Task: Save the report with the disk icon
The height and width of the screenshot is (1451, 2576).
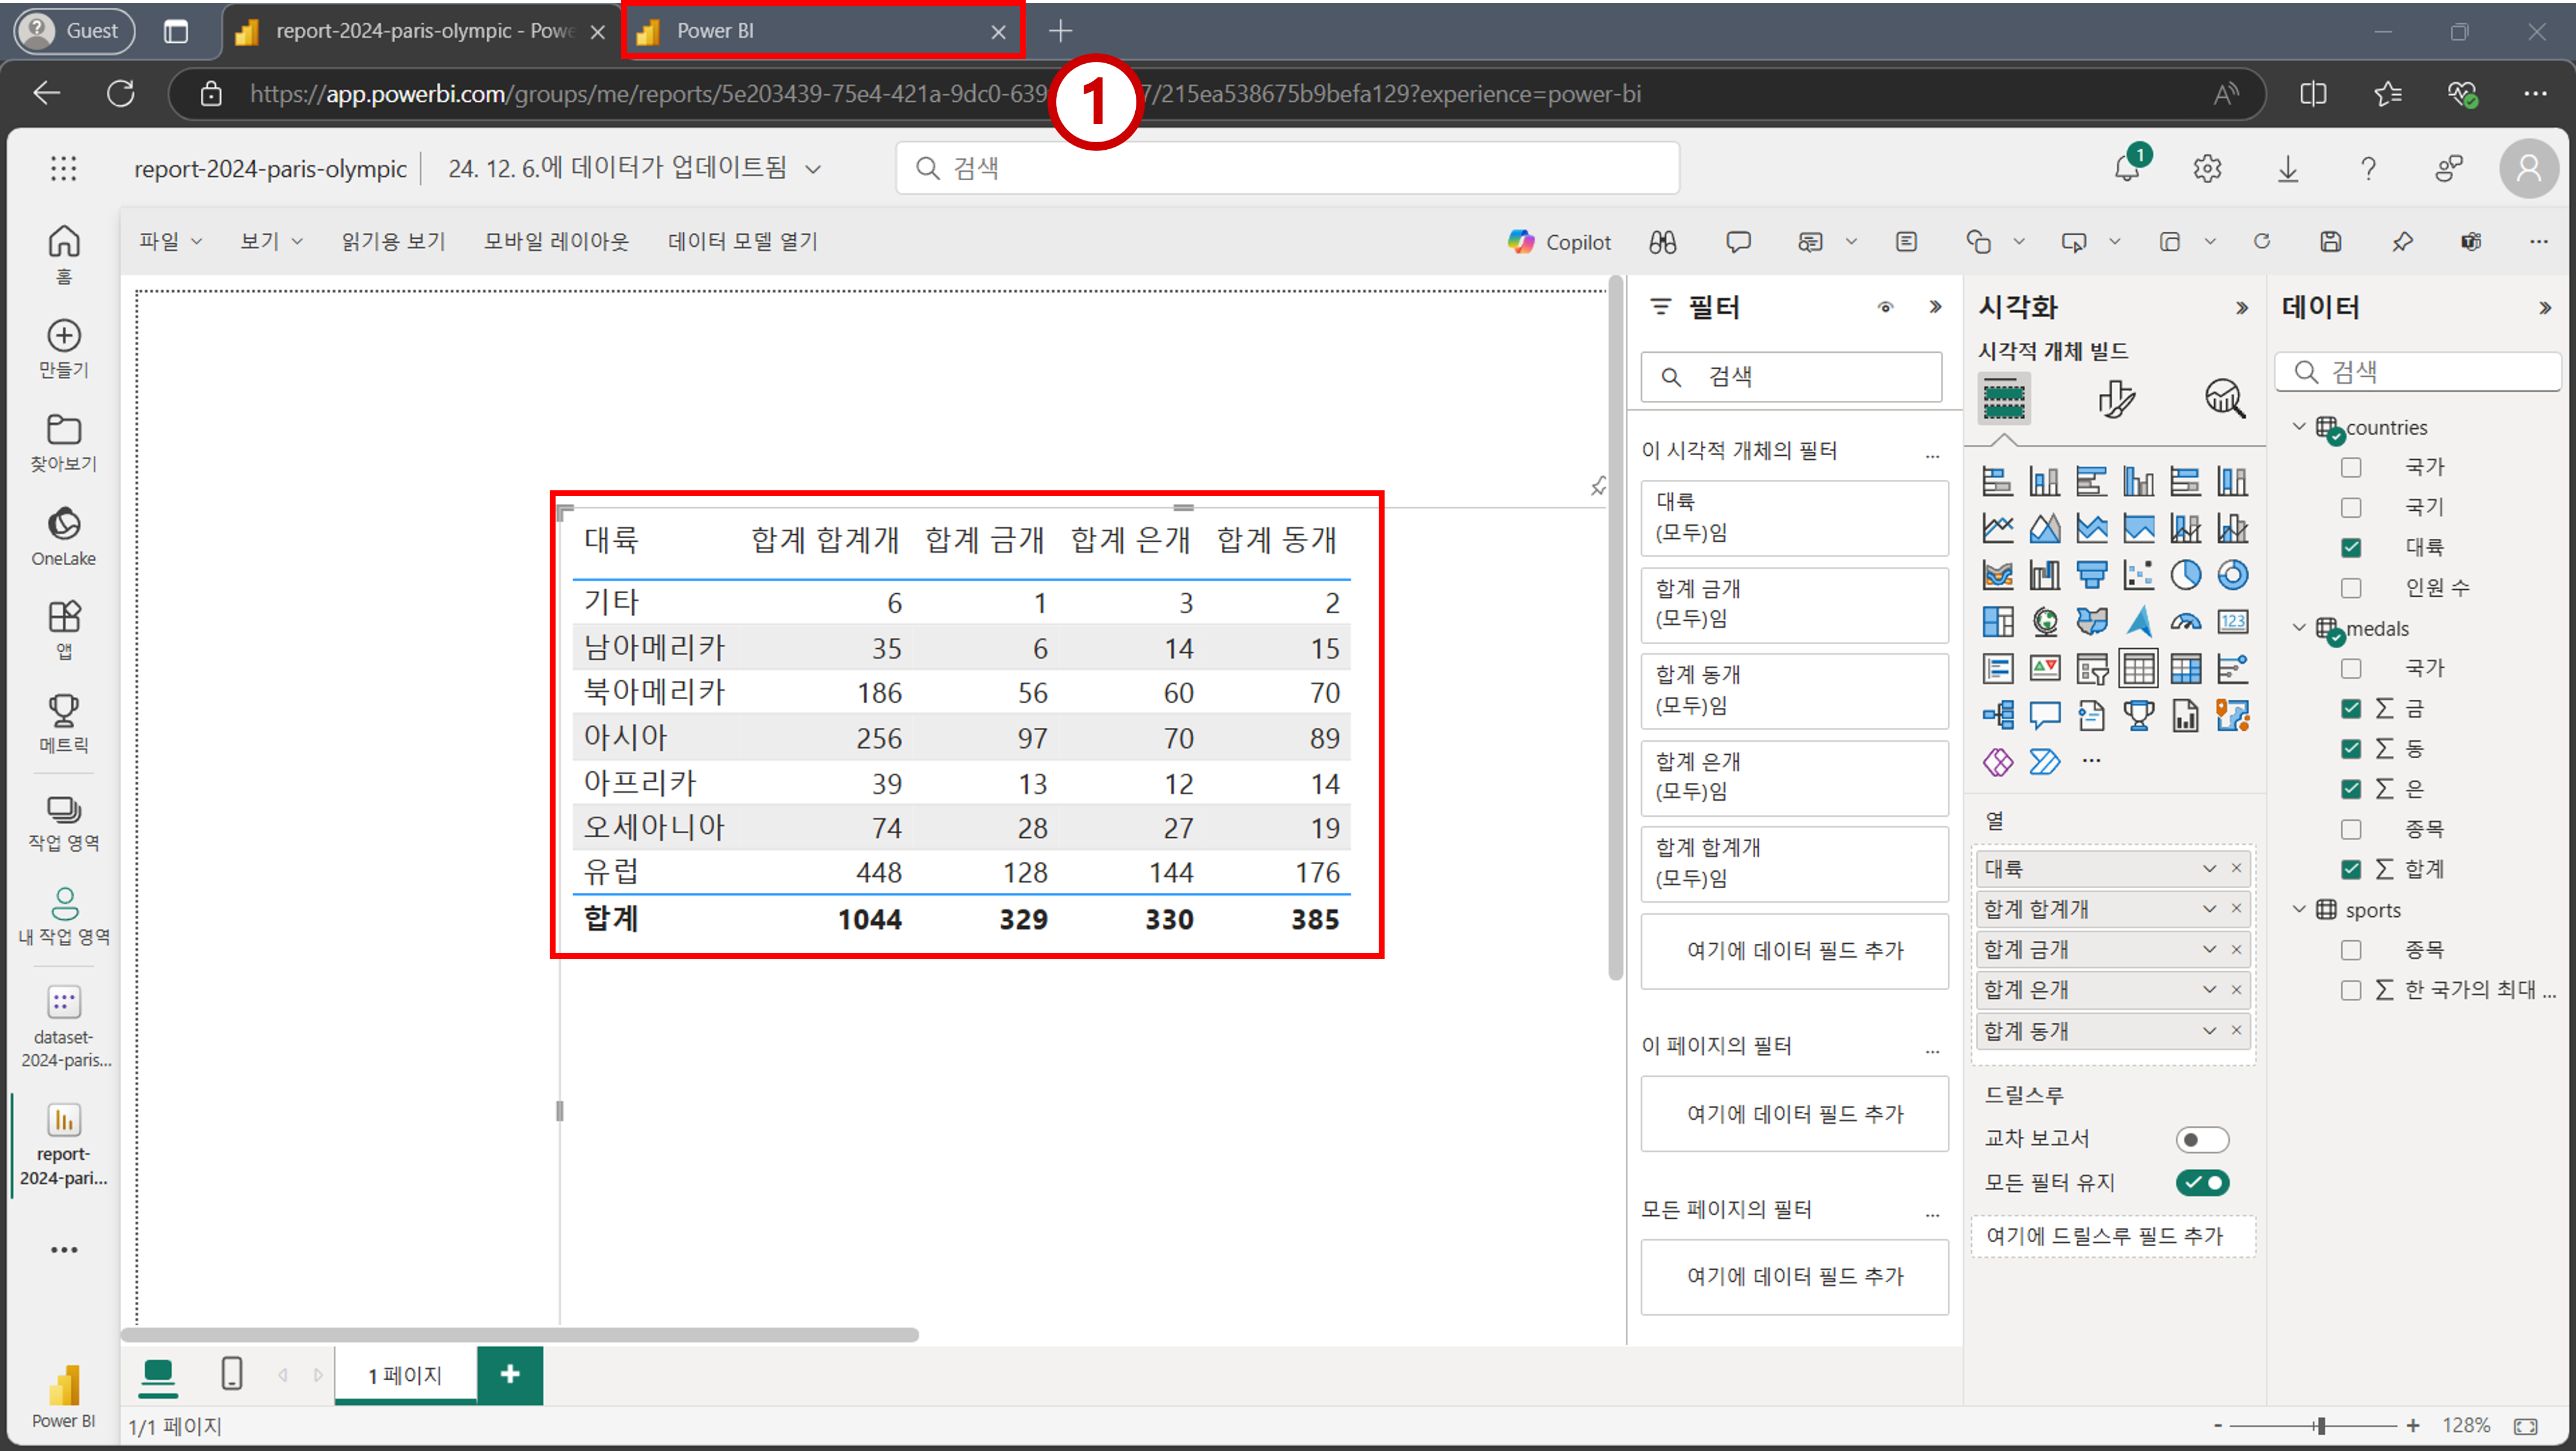Action: point(2331,242)
